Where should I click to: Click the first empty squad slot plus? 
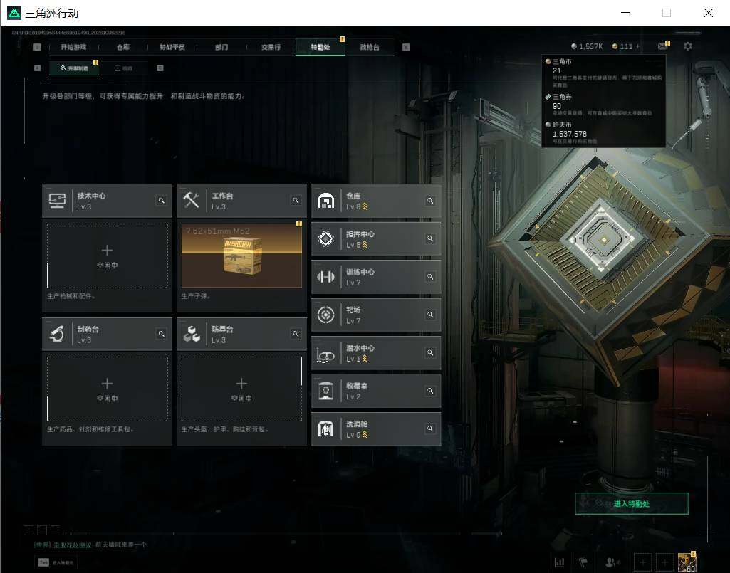click(x=642, y=562)
